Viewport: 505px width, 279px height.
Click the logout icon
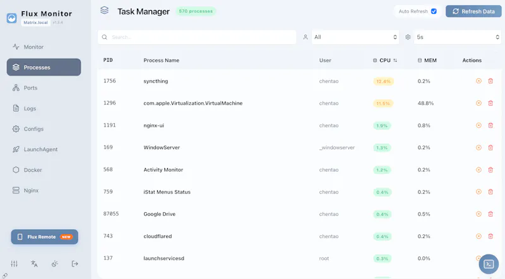tap(74, 264)
